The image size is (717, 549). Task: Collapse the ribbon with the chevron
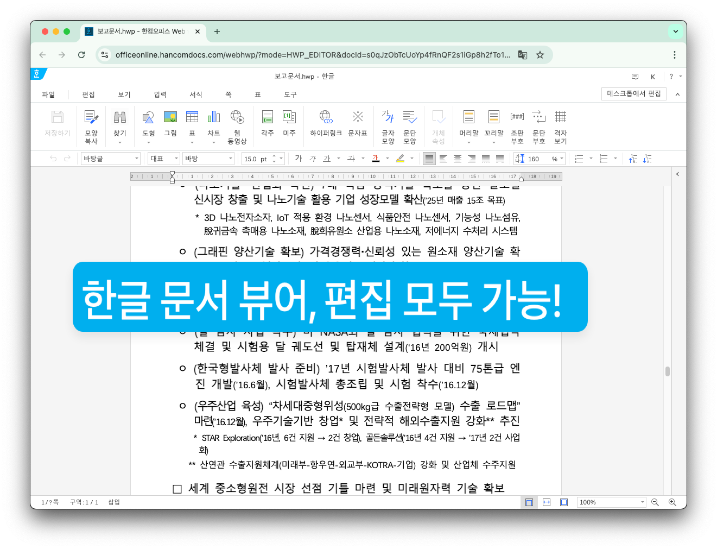[x=677, y=94]
